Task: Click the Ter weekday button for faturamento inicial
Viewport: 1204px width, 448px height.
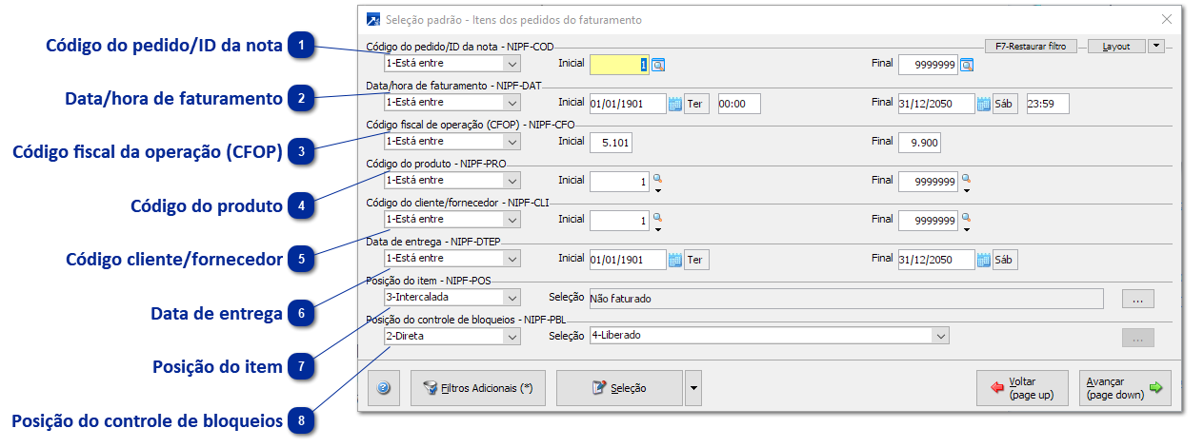Action: coord(696,104)
